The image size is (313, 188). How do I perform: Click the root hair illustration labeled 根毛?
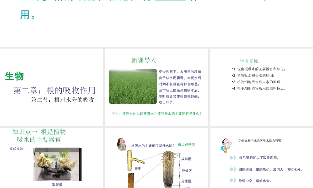[136, 160]
